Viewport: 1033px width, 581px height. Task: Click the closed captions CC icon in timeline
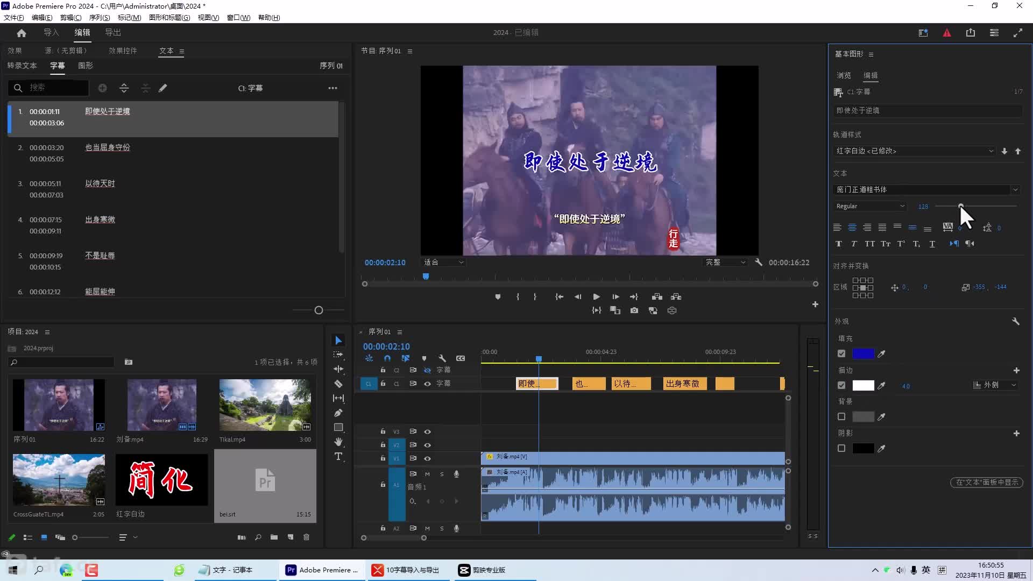[461, 358]
